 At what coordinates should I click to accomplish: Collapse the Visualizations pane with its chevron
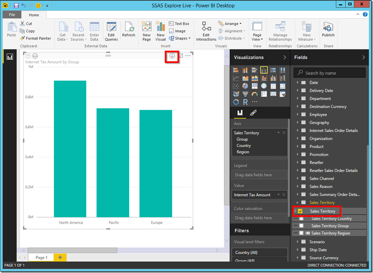(285, 57)
